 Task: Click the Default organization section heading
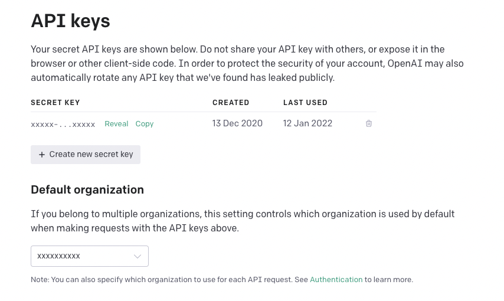point(87,190)
